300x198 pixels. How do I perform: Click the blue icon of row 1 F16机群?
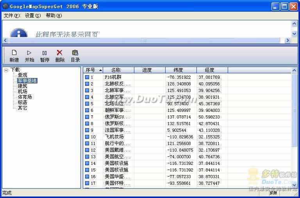[x=87, y=77]
